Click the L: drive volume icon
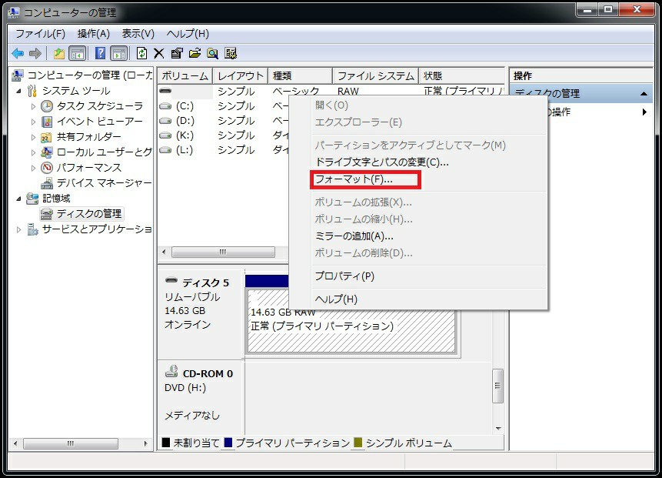 165,150
